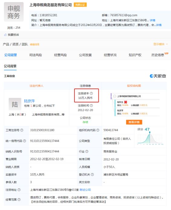Collapse the 上海申舰商务服务有限公司 equity tree node
Viewport: 171px width, 210px height.
115,96
